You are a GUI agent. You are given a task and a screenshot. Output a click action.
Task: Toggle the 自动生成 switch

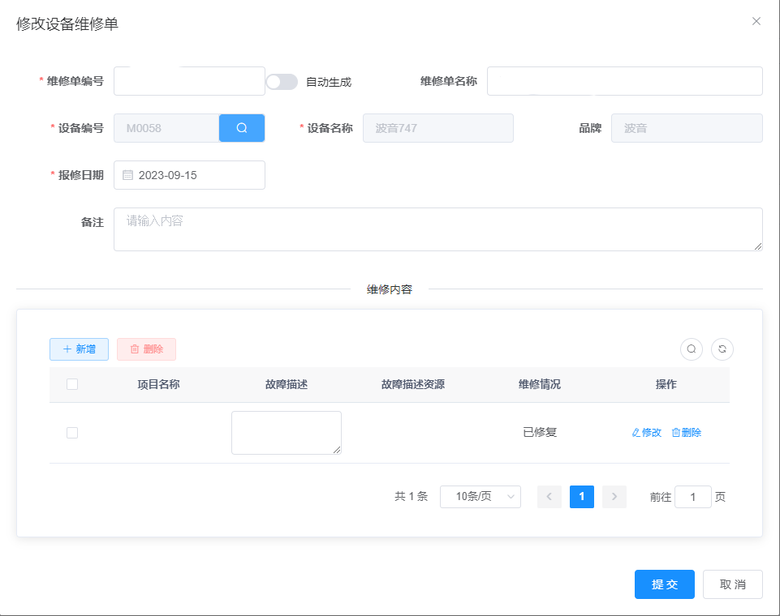pos(282,82)
